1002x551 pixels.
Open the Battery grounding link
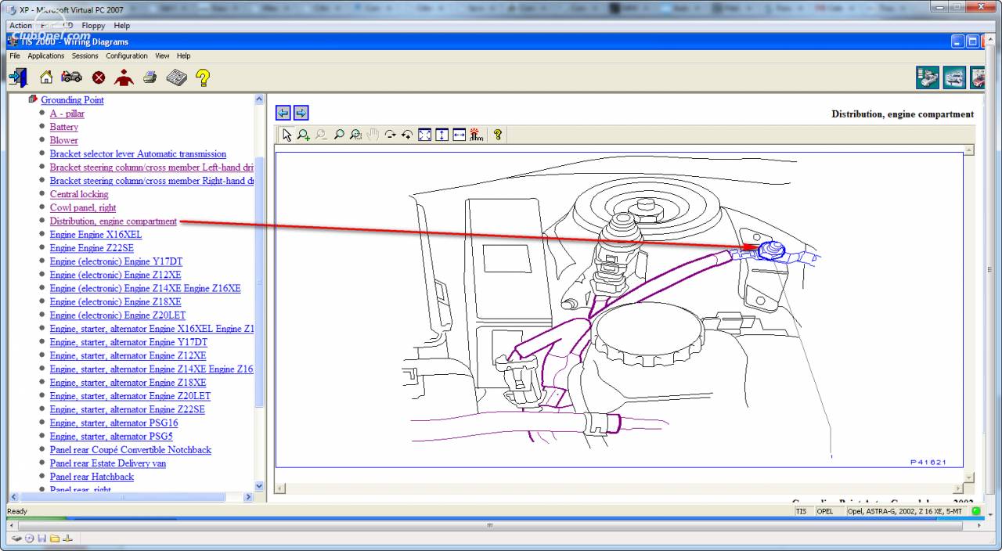64,127
